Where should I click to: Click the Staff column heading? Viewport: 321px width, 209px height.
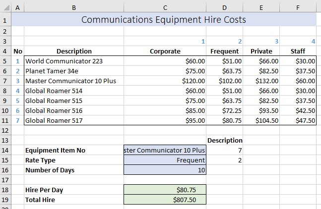pos(298,51)
